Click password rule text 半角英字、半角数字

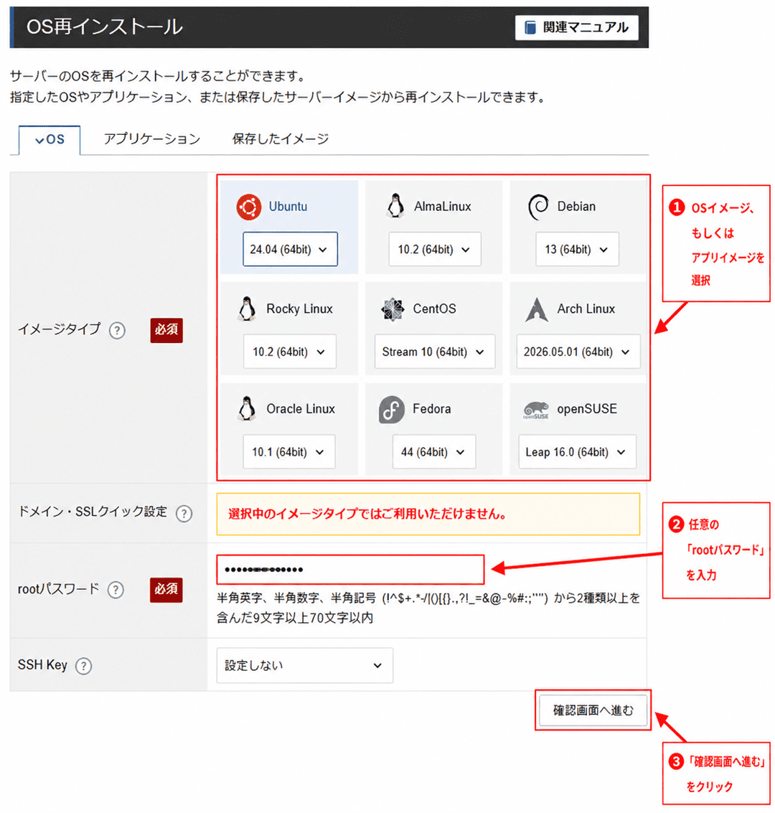click(x=428, y=608)
